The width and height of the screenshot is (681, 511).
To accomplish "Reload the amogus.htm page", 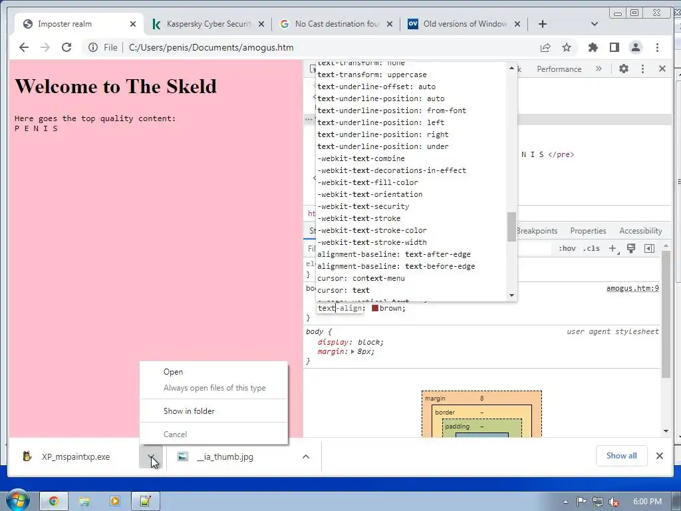I will coord(67,47).
